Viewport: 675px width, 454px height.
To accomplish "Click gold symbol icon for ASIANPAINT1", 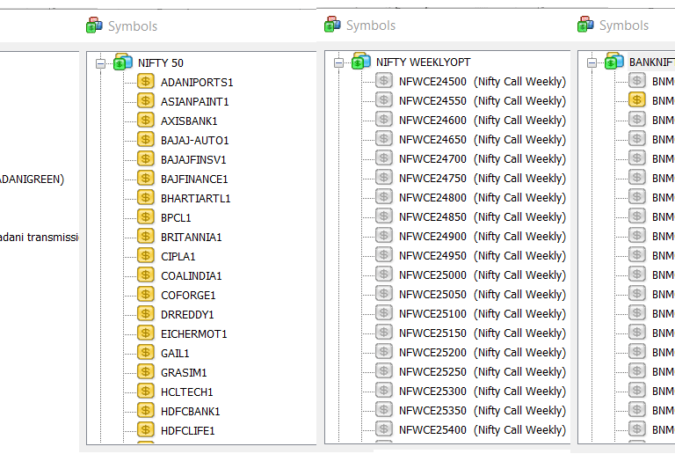I will 146,101.
